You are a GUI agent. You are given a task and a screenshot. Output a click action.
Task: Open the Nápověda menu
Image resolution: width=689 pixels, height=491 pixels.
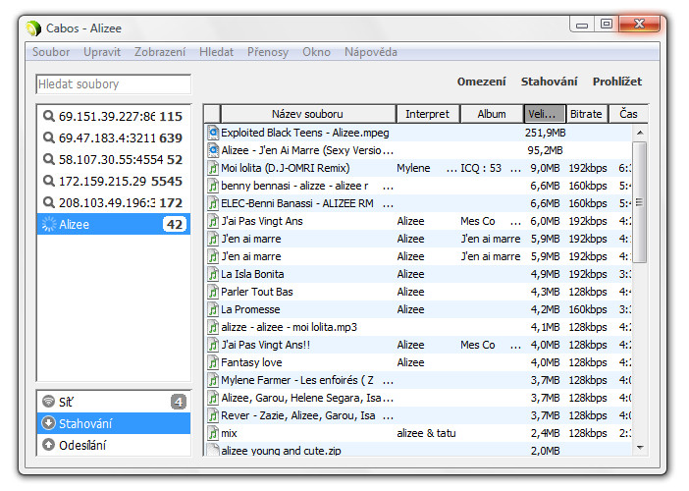click(371, 52)
